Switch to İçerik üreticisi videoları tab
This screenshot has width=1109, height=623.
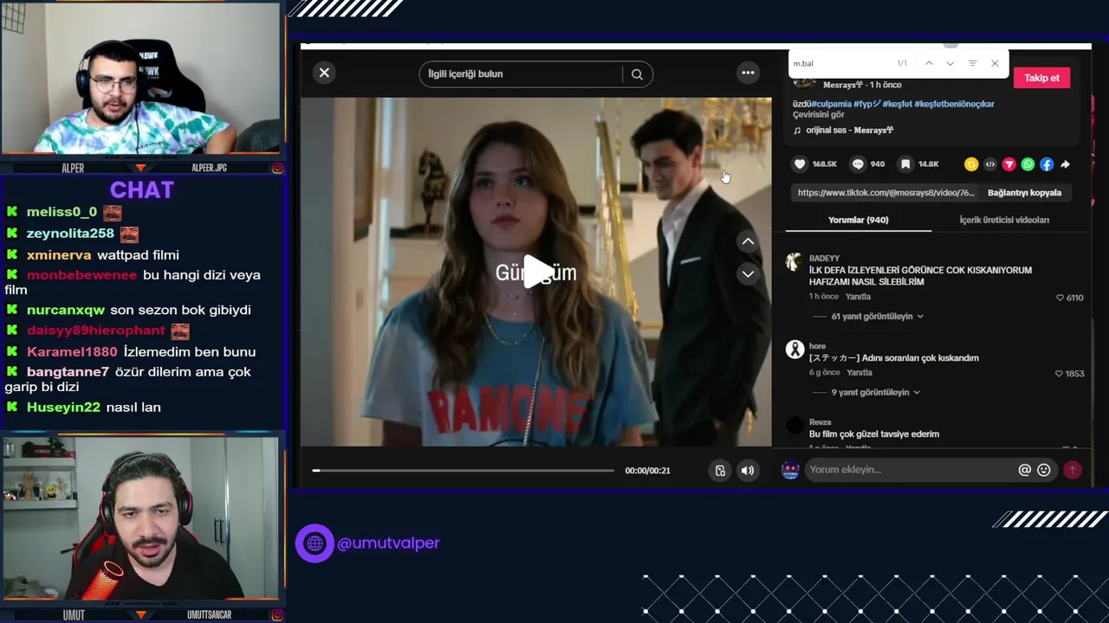tap(1004, 220)
